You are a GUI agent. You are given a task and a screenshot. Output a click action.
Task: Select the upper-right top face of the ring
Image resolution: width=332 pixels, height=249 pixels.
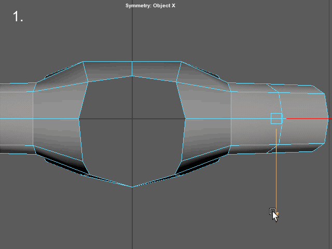156,69
